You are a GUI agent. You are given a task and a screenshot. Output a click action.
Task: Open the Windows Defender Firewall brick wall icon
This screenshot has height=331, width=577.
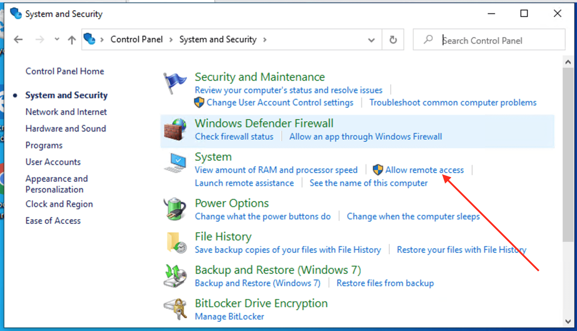click(175, 129)
